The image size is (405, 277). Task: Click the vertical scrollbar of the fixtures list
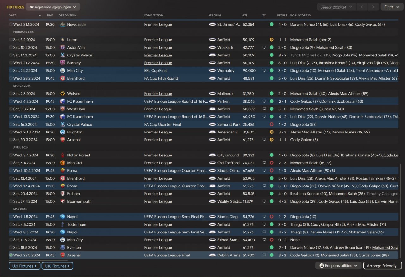[400, 211]
